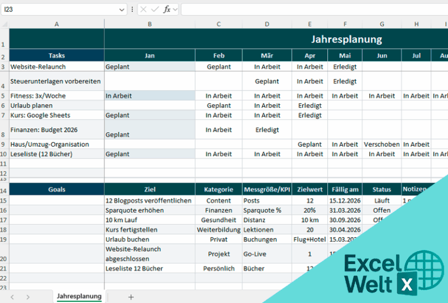Select column B header
448x303 pixels.
coord(150,24)
